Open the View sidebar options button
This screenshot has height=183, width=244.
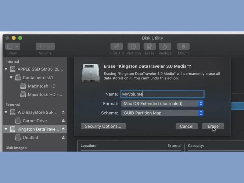[x=13, y=46]
